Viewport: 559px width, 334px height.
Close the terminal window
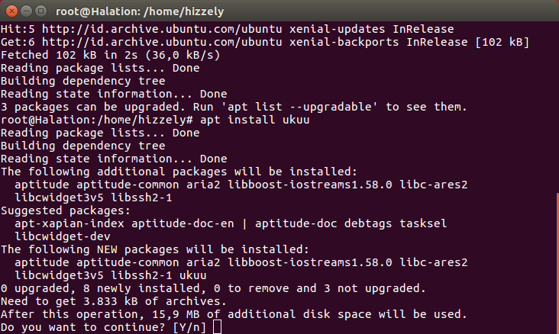click(x=10, y=11)
